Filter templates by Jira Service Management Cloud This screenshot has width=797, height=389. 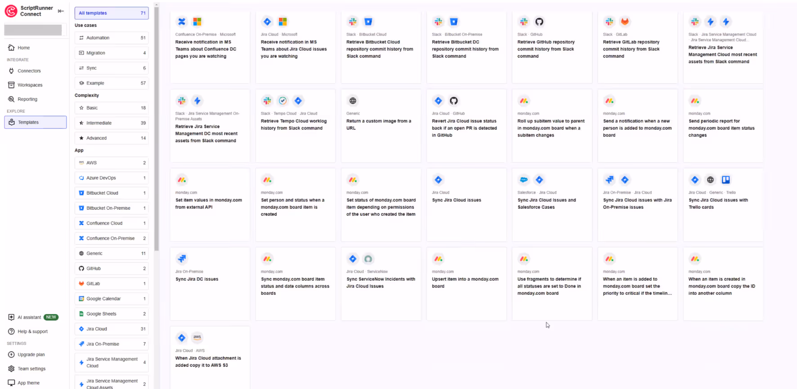112,362
